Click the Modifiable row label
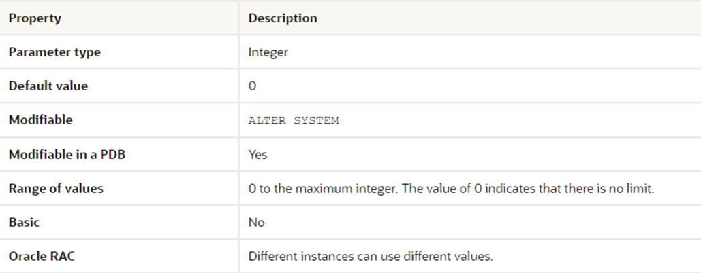Screen dimensions: 701x273 (x=41, y=120)
